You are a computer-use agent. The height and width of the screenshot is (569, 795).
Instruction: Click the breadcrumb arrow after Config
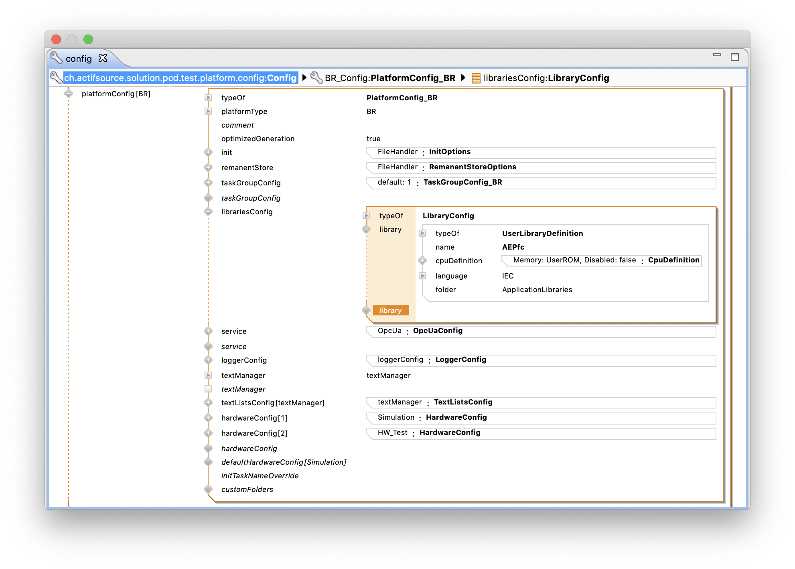click(305, 78)
